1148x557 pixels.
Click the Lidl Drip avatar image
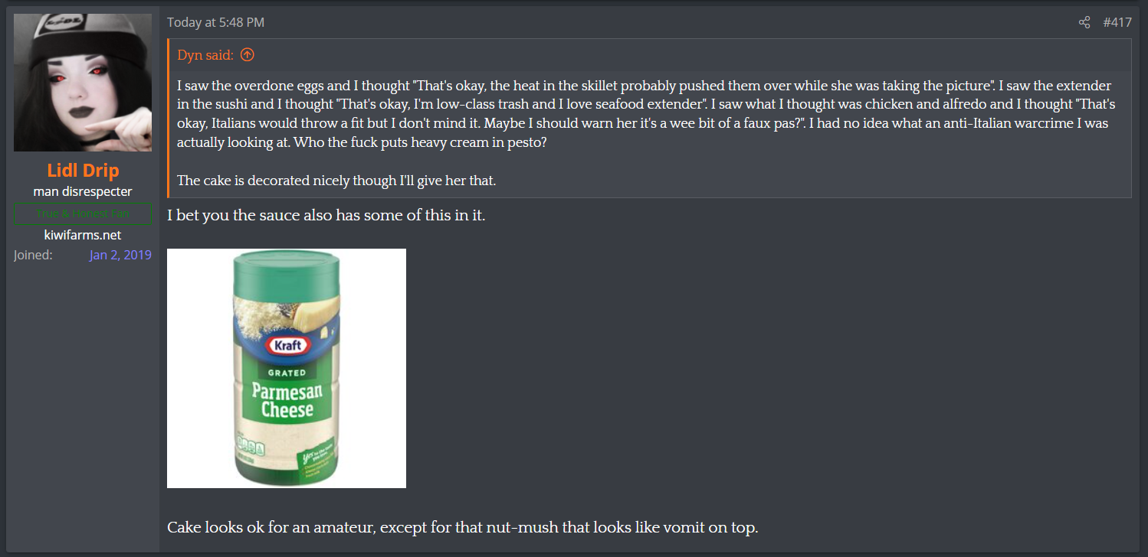click(x=83, y=83)
